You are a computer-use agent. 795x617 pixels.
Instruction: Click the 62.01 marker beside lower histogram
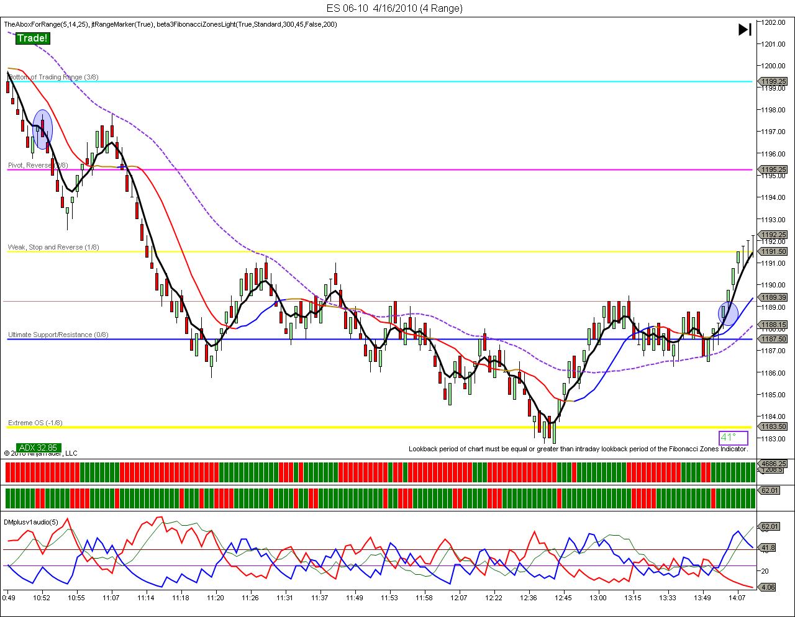(769, 490)
